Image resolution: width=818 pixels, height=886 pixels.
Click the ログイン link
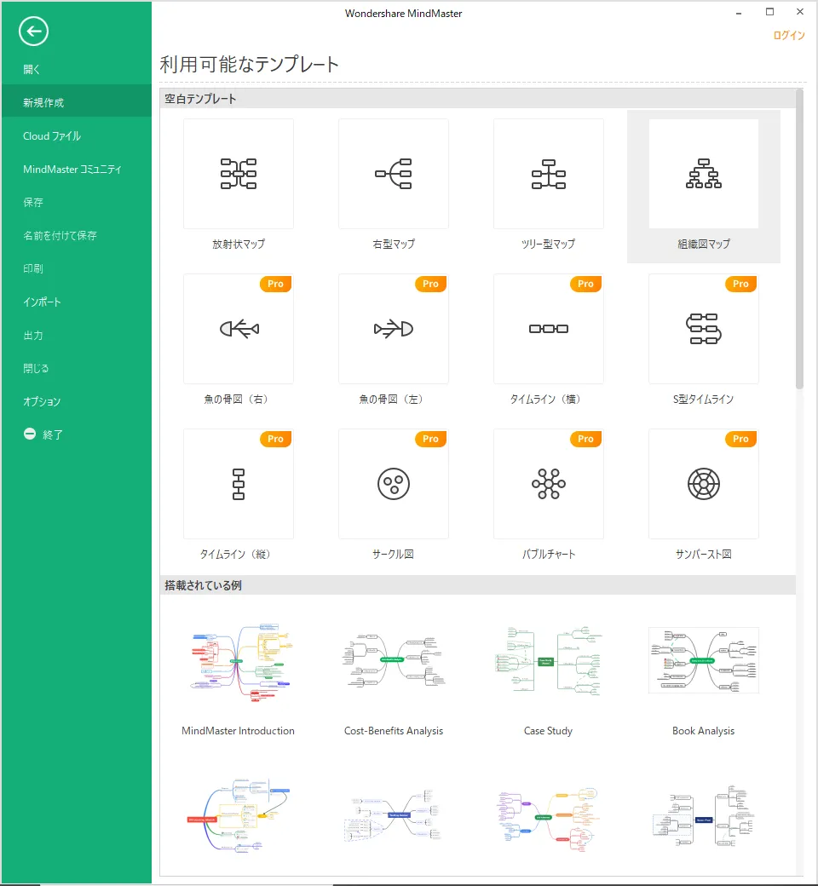tap(789, 35)
